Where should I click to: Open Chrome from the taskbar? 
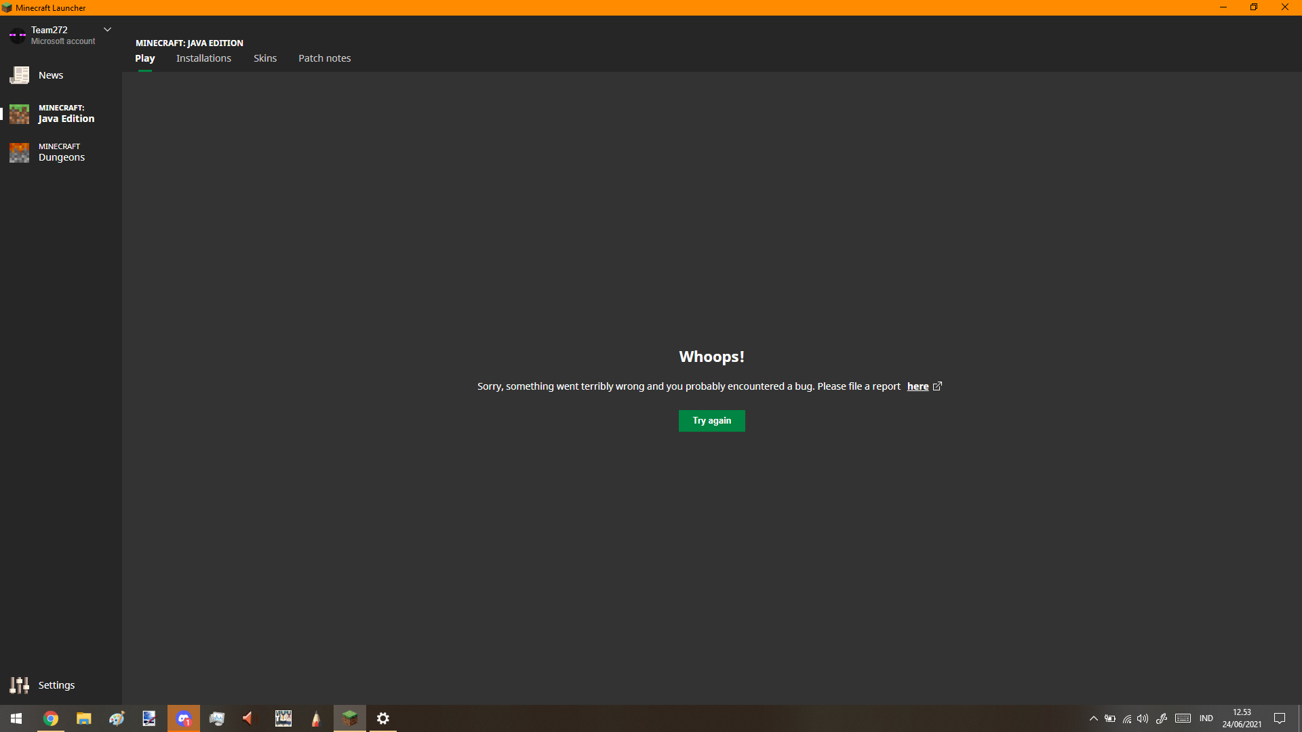coord(51,718)
